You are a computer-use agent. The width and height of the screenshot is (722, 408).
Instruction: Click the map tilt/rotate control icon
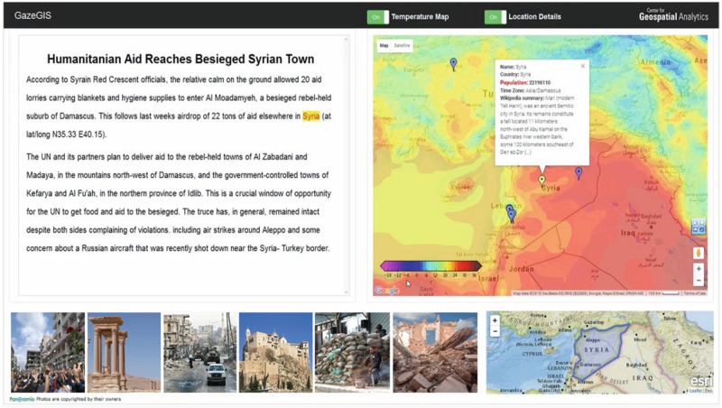click(698, 227)
